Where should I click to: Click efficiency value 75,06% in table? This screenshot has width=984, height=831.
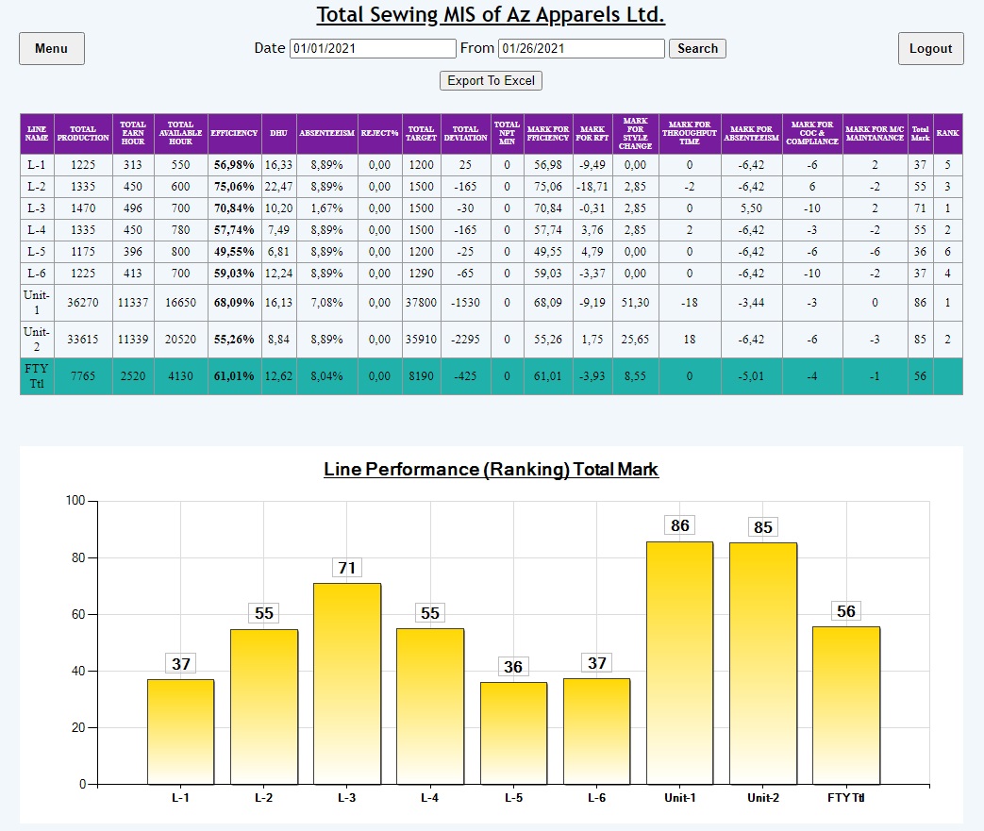(x=234, y=187)
